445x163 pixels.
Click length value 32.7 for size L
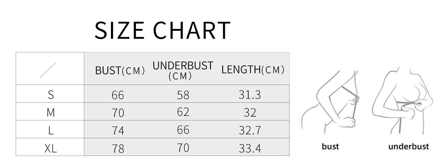[250, 130]
